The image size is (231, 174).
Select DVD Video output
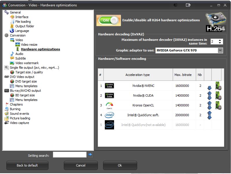point(22,77)
